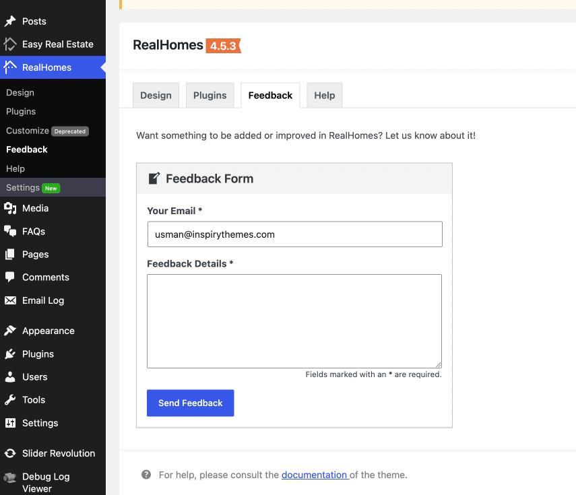Open Slider Revolution menu

point(53,453)
